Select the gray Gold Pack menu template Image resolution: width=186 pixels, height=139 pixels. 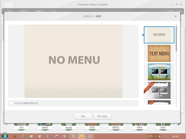[x=159, y=90]
